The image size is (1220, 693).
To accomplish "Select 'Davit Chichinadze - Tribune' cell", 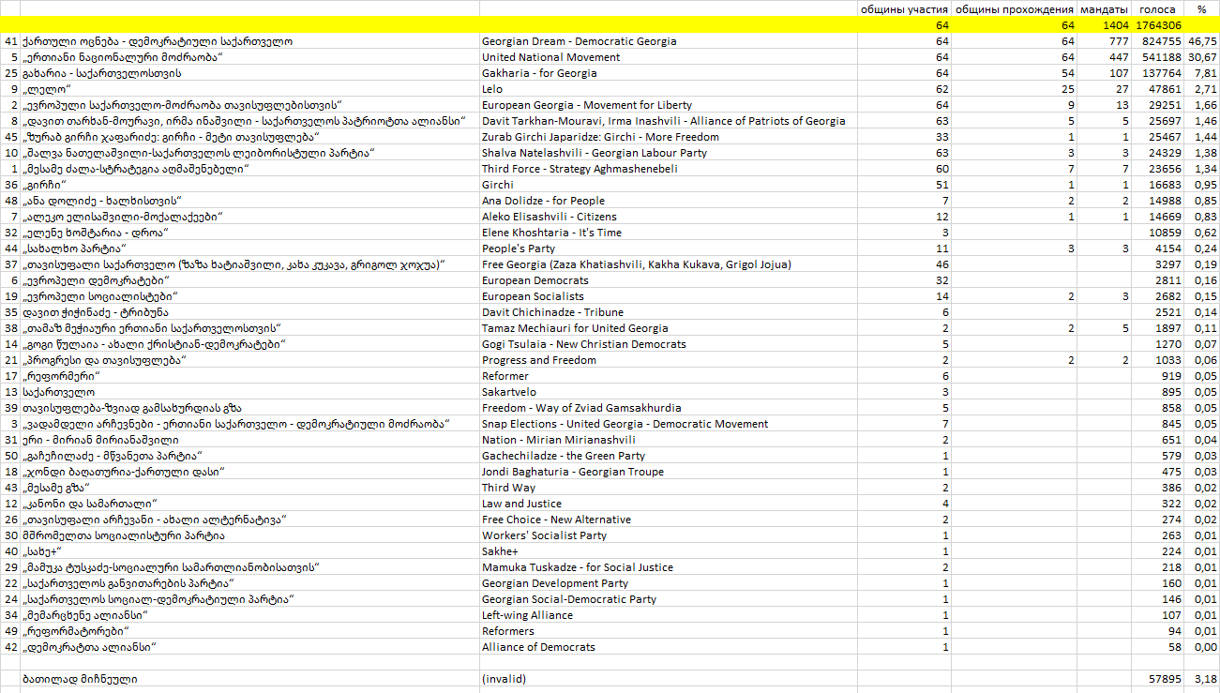I will click(x=669, y=312).
